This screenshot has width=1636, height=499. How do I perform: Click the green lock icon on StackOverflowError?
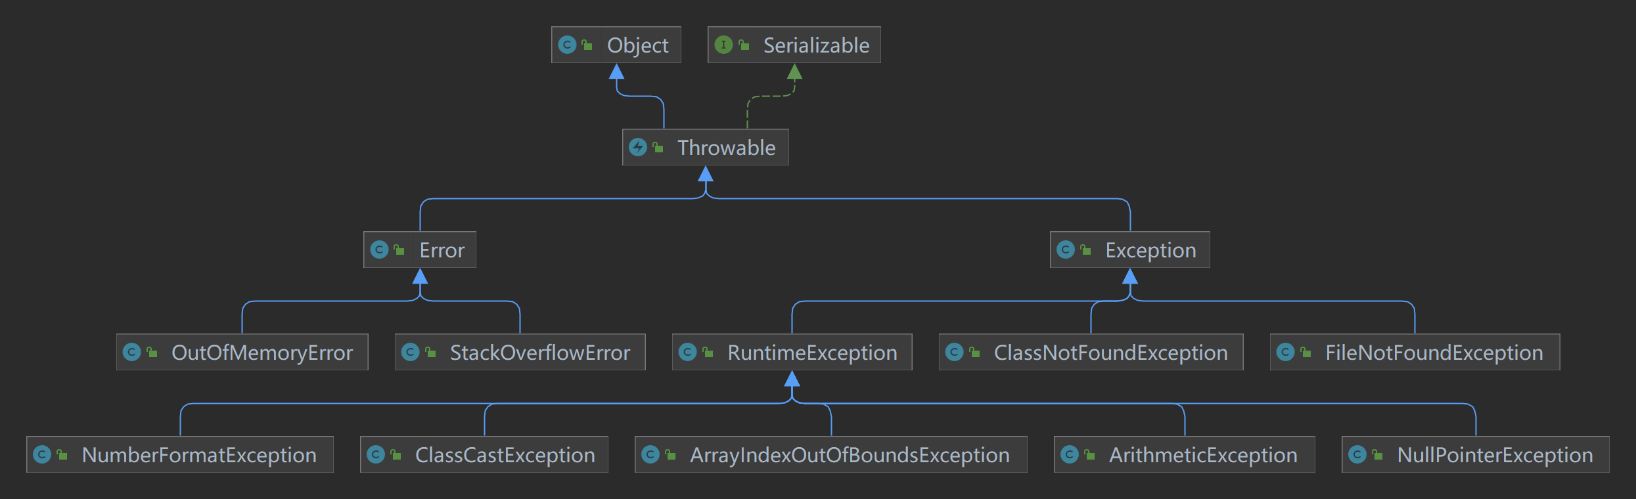pos(431,352)
